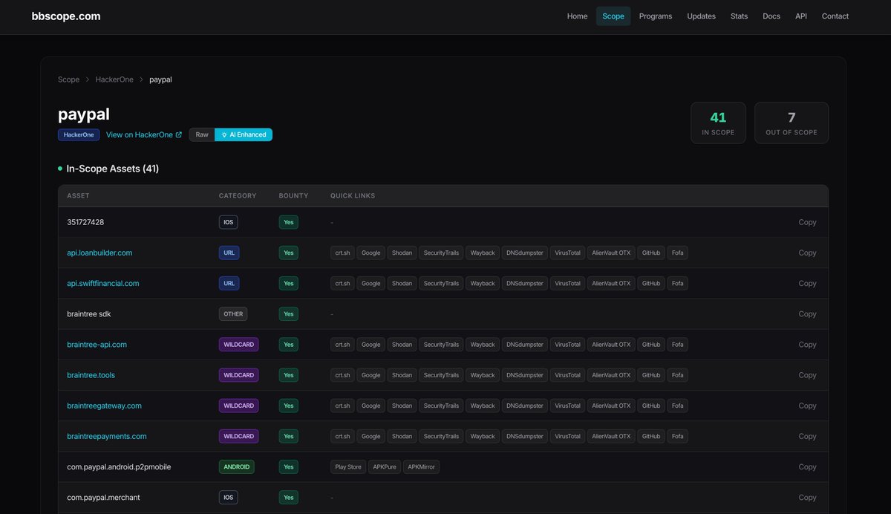Open GitHub for api.swiftfinancial.com

(651, 283)
